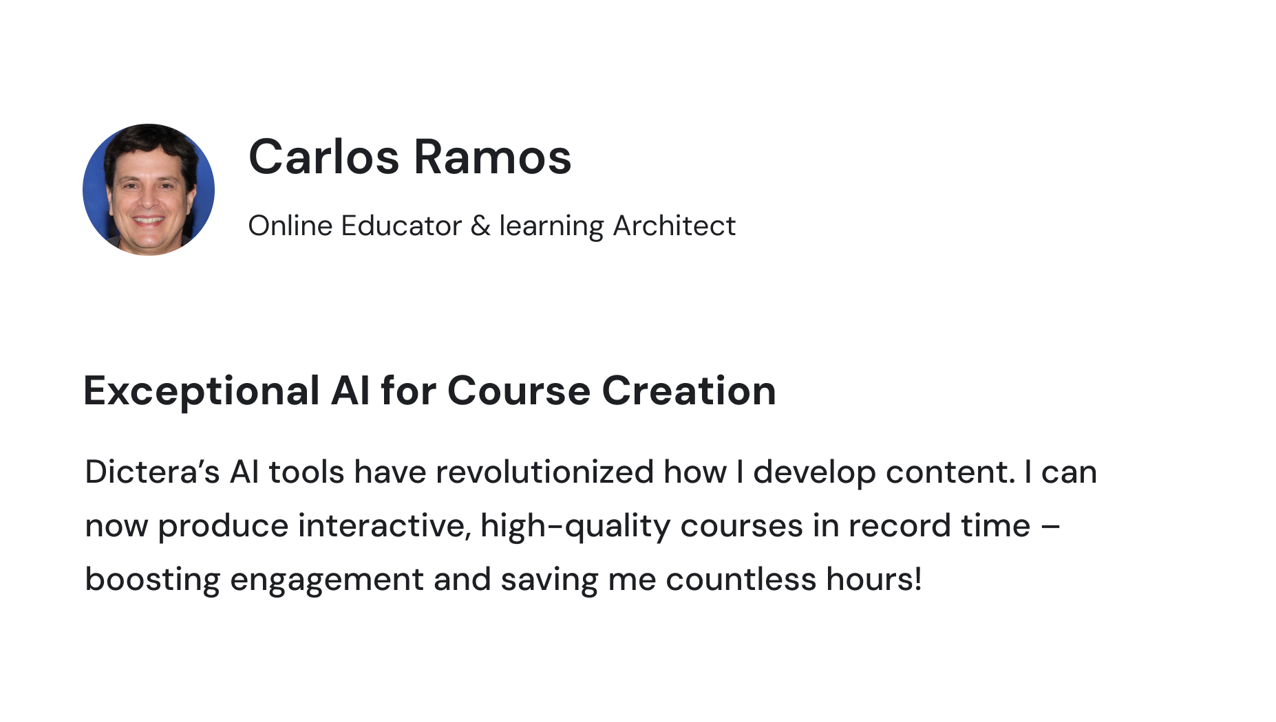Click the word 'Ramos' in the name
Image resolution: width=1276 pixels, height=722 pixels.
492,157
